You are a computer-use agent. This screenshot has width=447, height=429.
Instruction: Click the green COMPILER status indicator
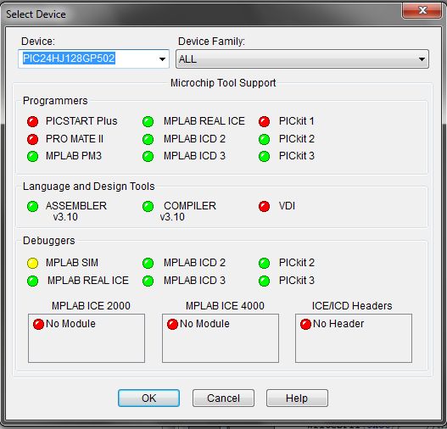148,207
